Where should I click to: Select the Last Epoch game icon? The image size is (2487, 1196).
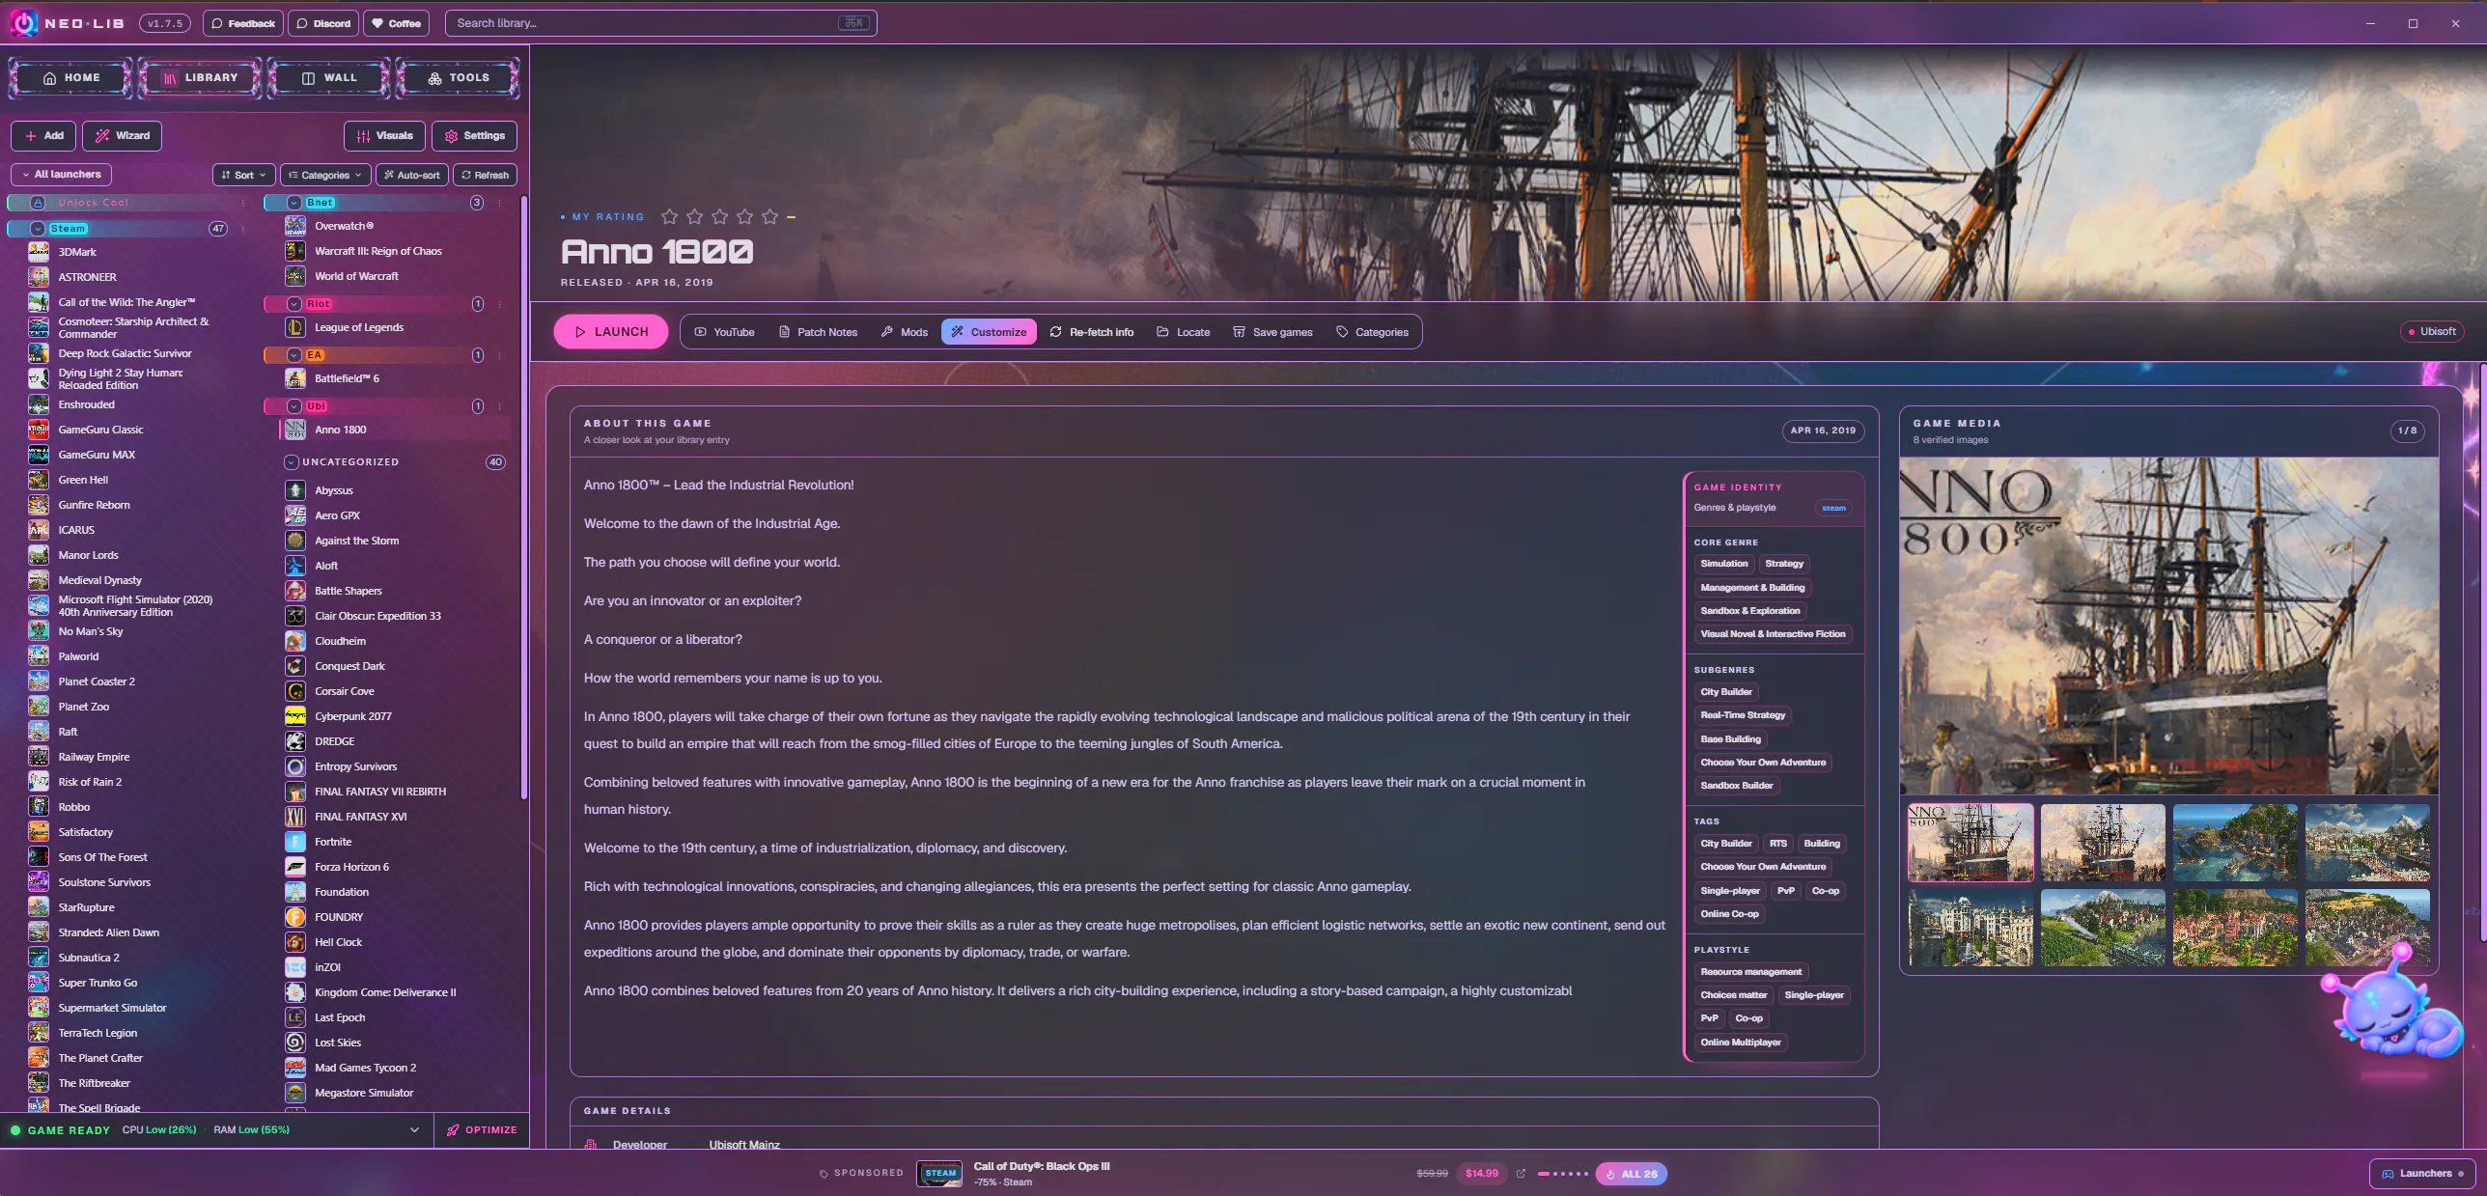pyautogui.click(x=295, y=1017)
